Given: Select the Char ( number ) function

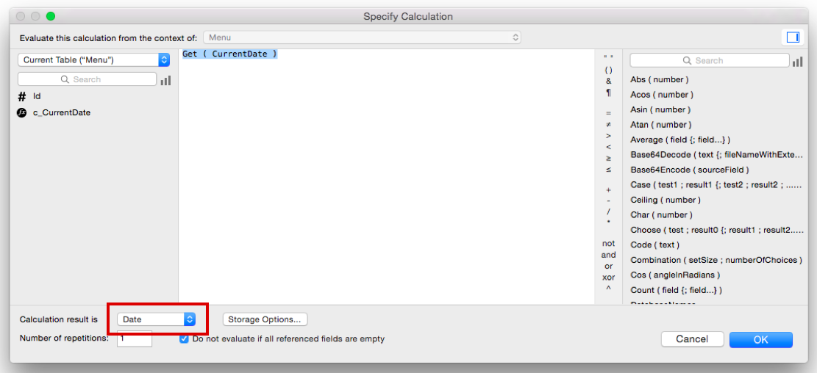Looking at the screenshot, I should pyautogui.click(x=661, y=215).
